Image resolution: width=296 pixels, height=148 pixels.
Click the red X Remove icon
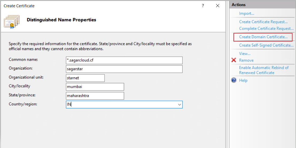tap(234, 60)
